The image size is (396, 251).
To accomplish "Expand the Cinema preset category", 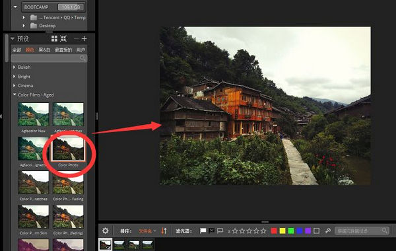I will 14,85.
